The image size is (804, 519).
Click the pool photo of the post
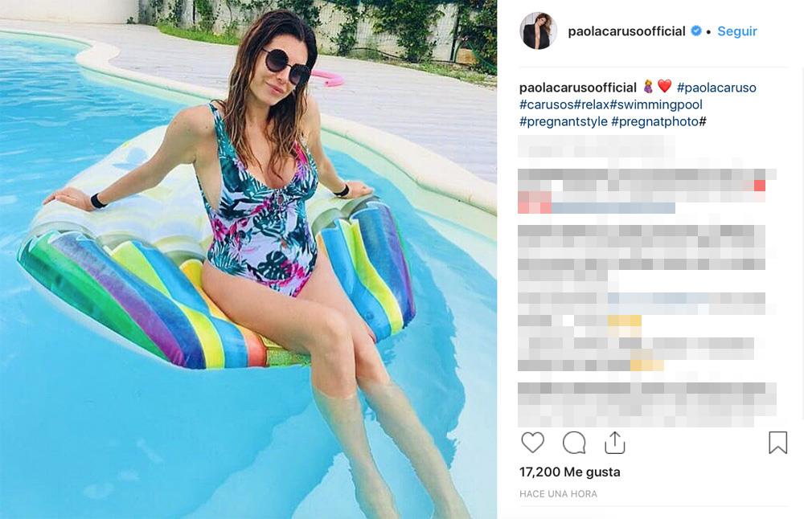click(248, 259)
